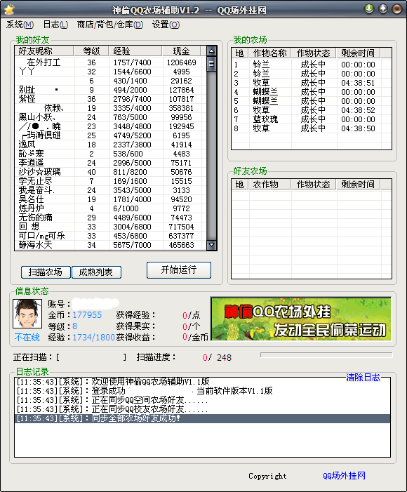Click 剩余时间 header in 我的农场 table
The height and width of the screenshot is (492, 407).
358,53
